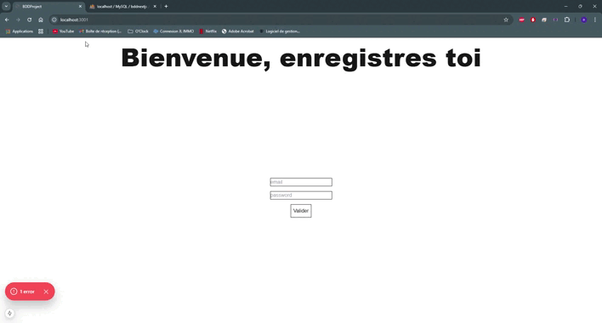Click the browser forward arrow
The width and height of the screenshot is (602, 323).
click(x=18, y=20)
